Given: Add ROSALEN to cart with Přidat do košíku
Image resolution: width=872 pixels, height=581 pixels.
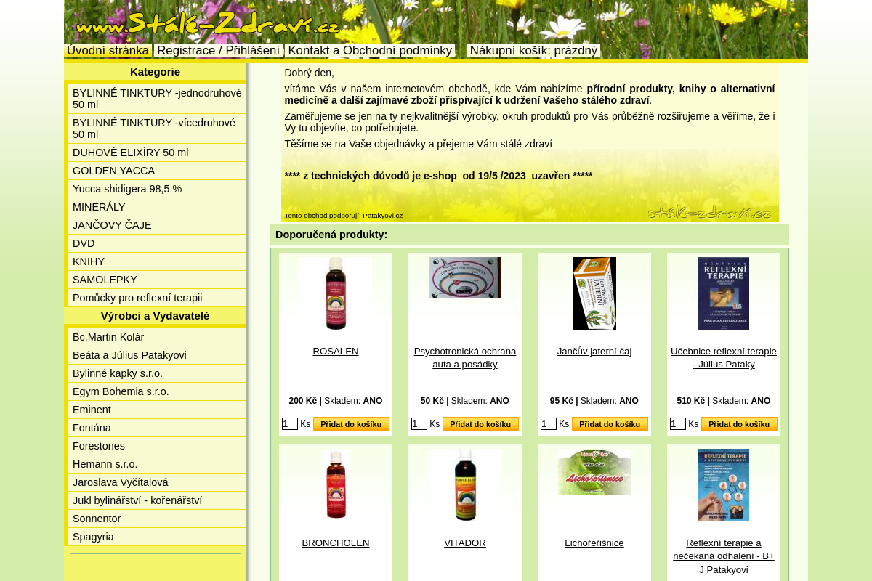Looking at the screenshot, I should 351,424.
